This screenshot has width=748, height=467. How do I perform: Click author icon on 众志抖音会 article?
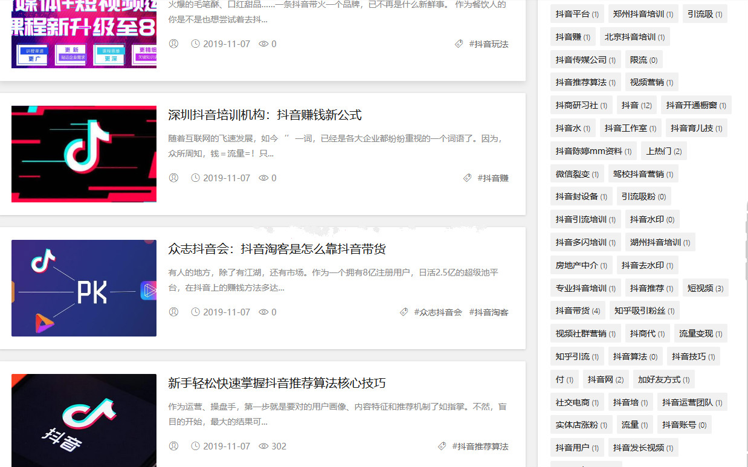[x=173, y=312]
